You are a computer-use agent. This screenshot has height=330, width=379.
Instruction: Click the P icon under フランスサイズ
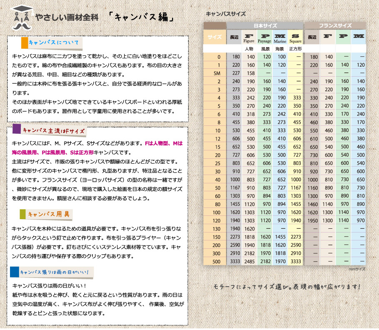click(x=343, y=36)
